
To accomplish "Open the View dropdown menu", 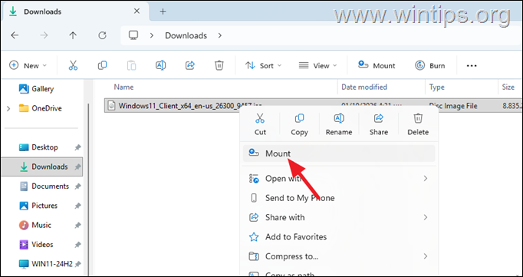I will pyautogui.click(x=318, y=66).
